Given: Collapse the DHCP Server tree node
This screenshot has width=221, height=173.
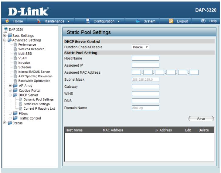Looking at the screenshot, I should coord(10,95).
